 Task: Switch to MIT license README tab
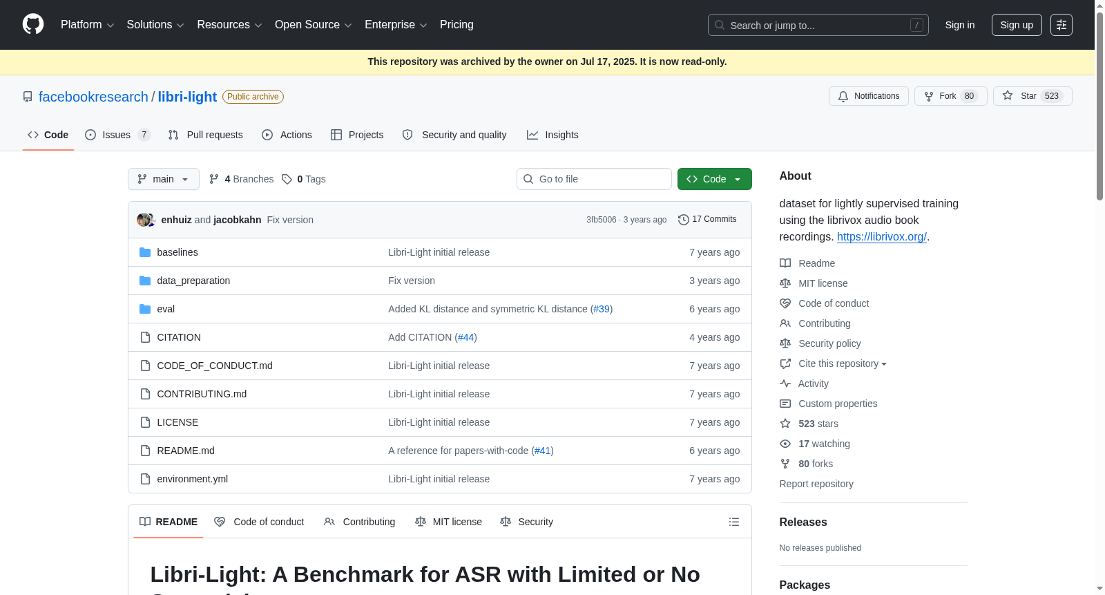pos(449,522)
